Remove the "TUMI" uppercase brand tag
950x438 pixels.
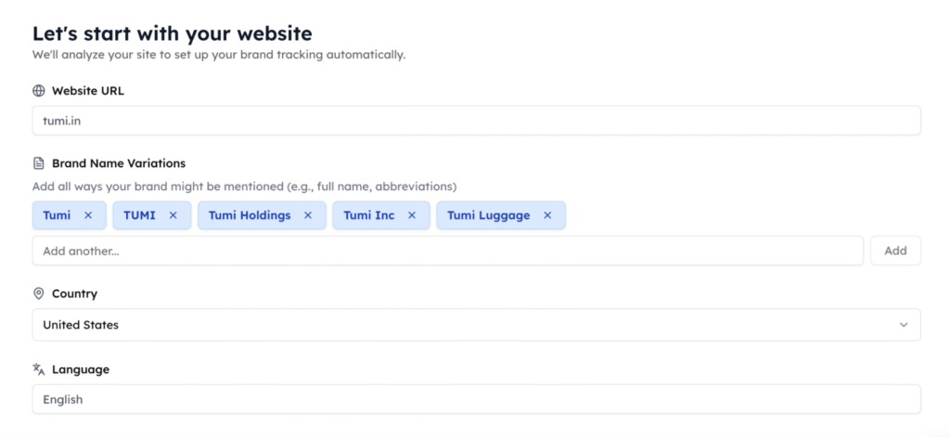(173, 215)
